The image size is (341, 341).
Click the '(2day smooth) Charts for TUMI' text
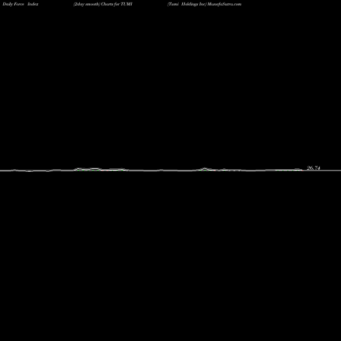[x=103, y=4]
